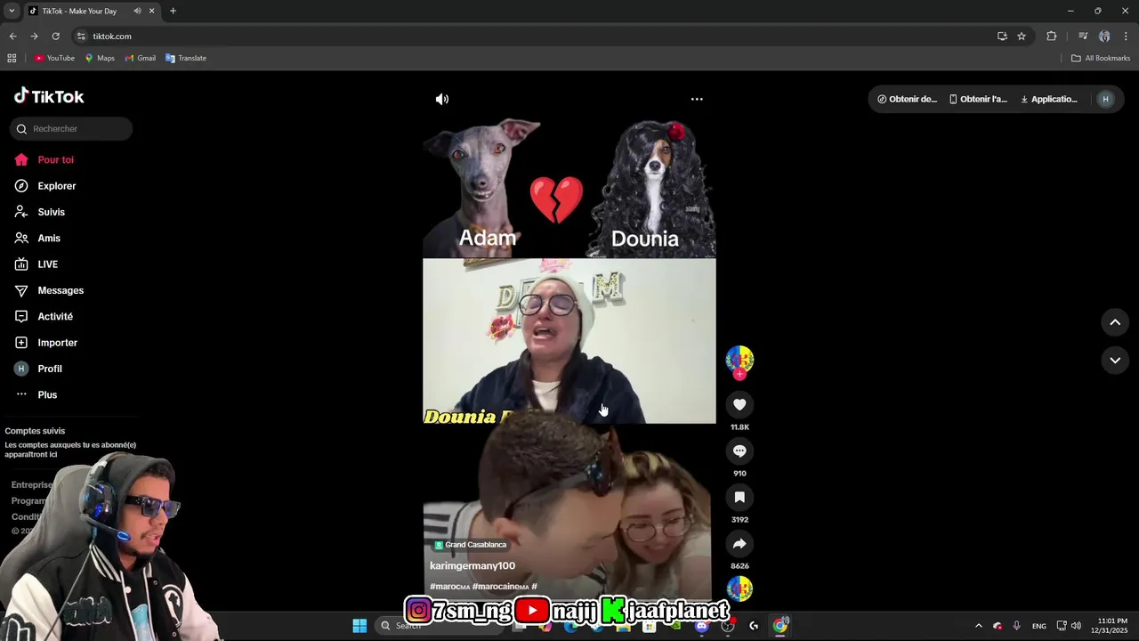Click Obtenir de... pieces button
This screenshot has height=641, width=1139.
pyautogui.click(x=907, y=100)
